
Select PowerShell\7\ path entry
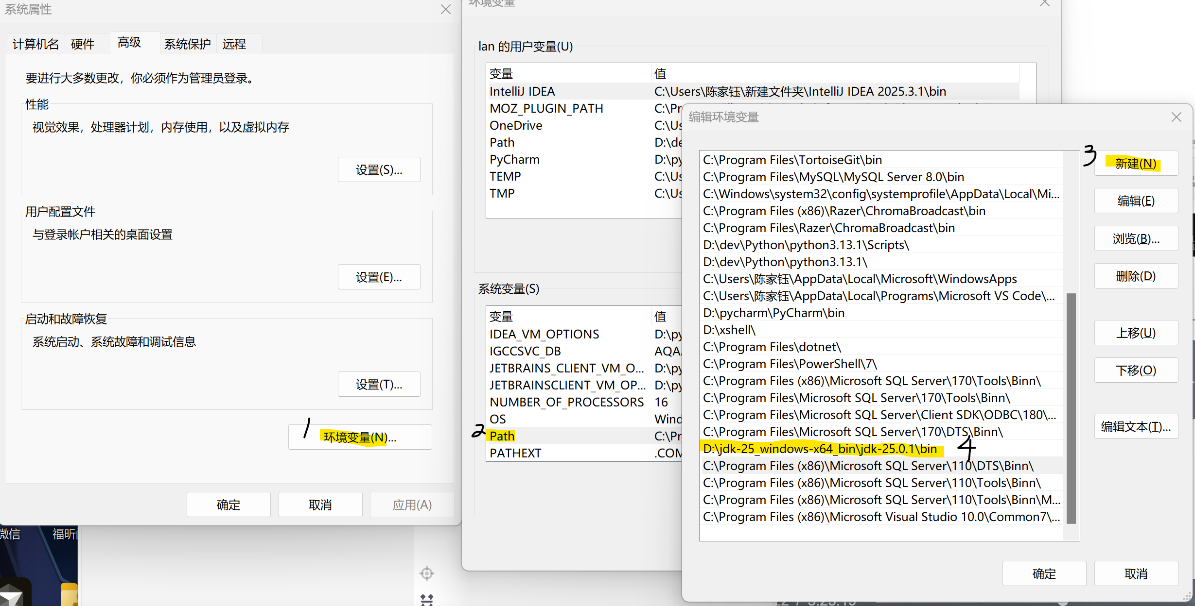[x=881, y=364]
